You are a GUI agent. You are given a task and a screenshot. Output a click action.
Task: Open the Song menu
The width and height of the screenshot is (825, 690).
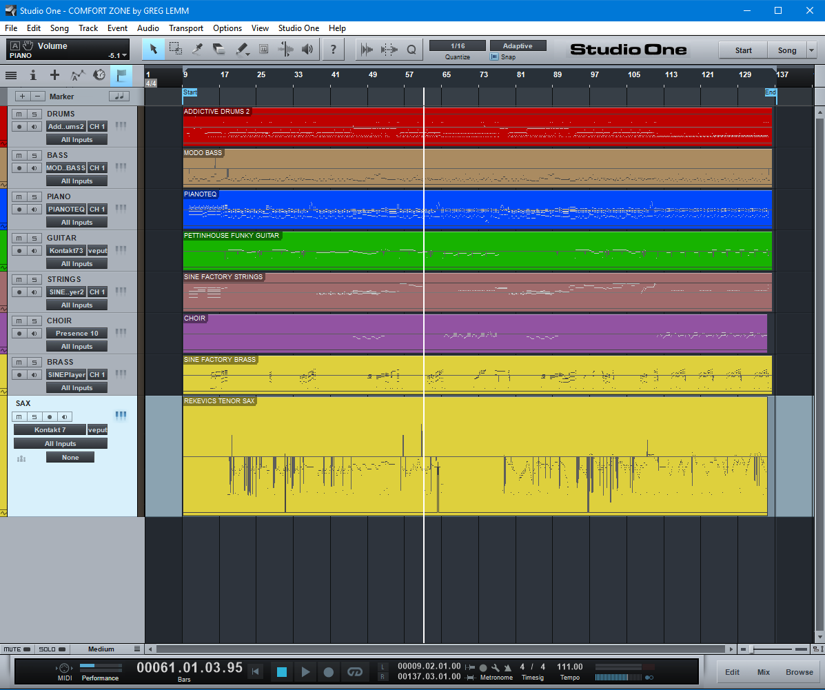tap(59, 28)
